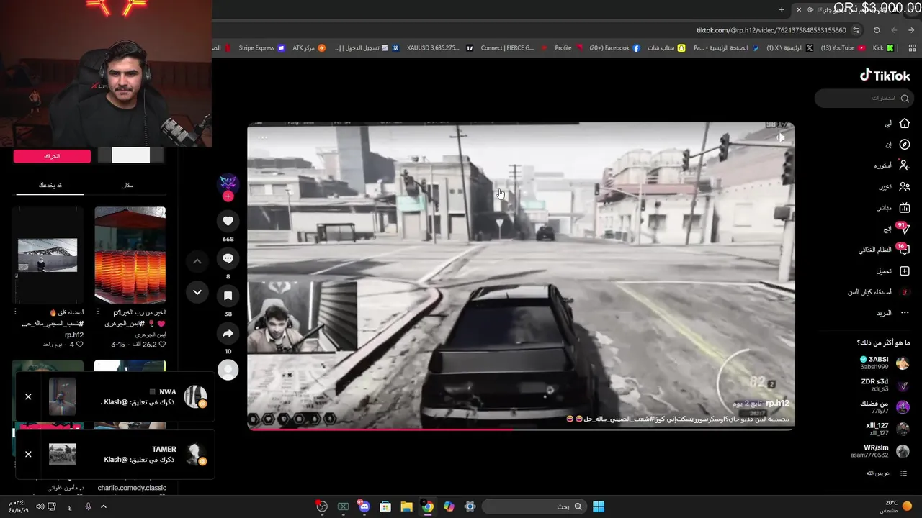This screenshot has height=518, width=922.
Task: Open File Explorer from taskbar
Action: coord(406,506)
